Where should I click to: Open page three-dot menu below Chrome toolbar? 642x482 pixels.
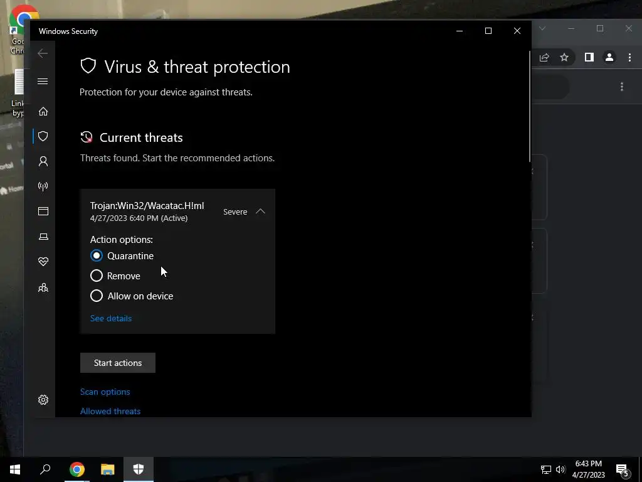click(622, 87)
